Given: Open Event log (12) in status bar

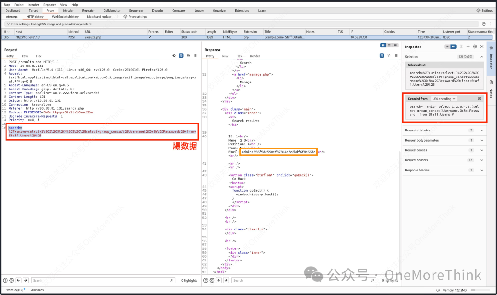Looking at the screenshot, I should point(14,290).
